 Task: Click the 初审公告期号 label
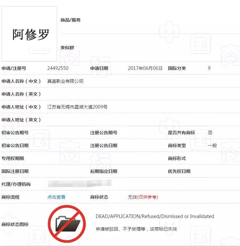coord(15,133)
